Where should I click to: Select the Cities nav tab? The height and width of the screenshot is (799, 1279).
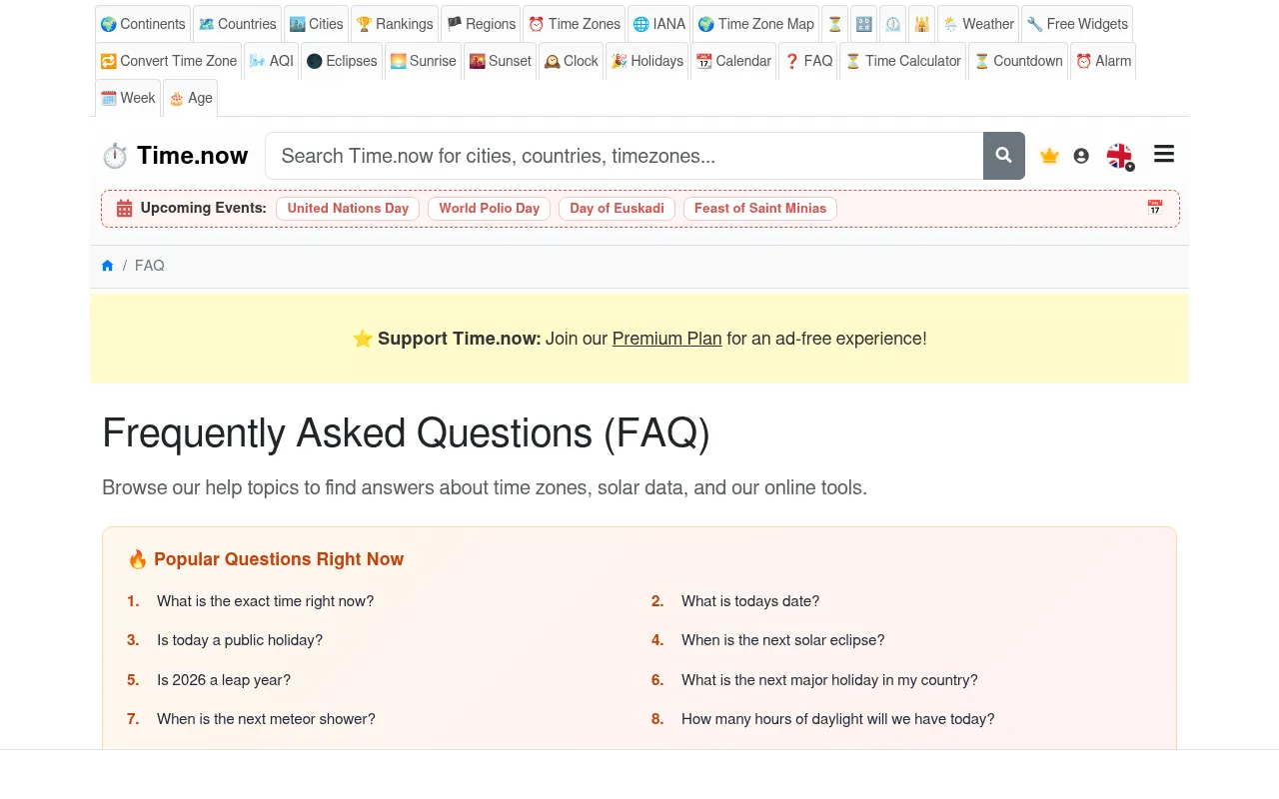(316, 24)
